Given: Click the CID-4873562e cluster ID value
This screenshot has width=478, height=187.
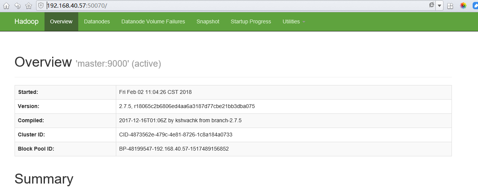Looking at the screenshot, I should (x=176, y=135).
